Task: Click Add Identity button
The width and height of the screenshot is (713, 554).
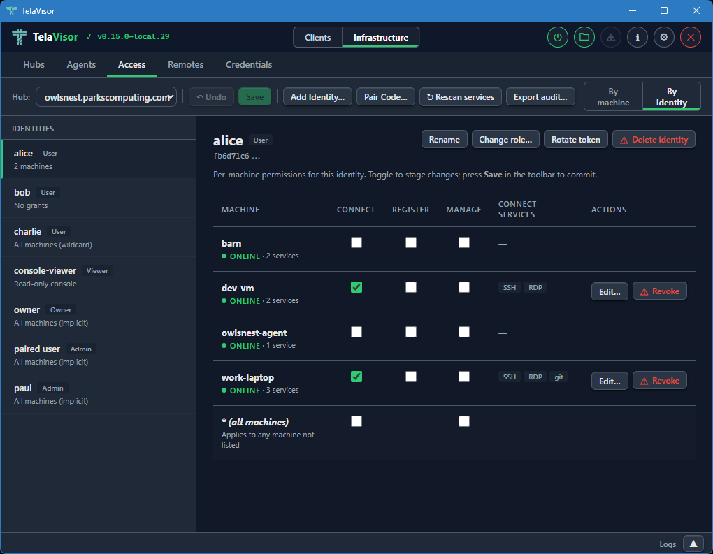Action: [317, 97]
